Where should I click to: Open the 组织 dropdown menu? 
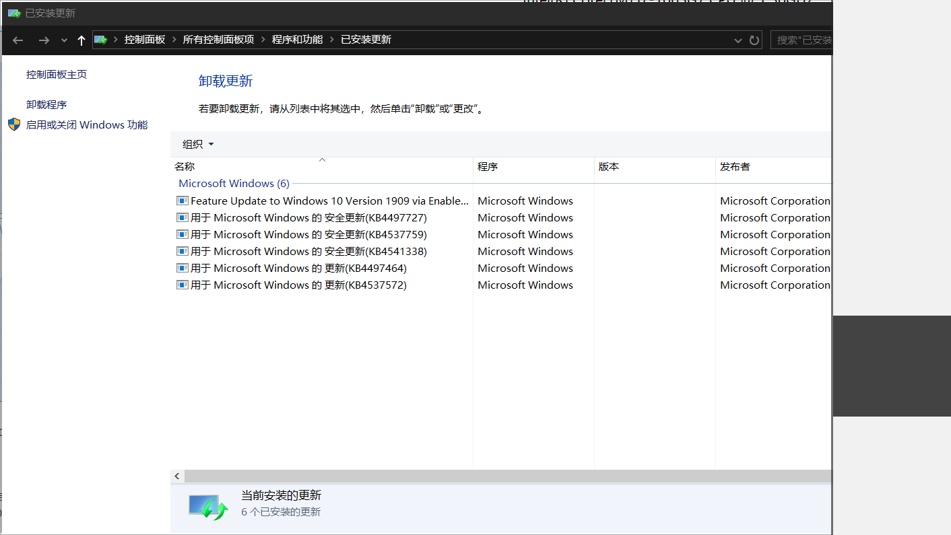pyautogui.click(x=198, y=144)
